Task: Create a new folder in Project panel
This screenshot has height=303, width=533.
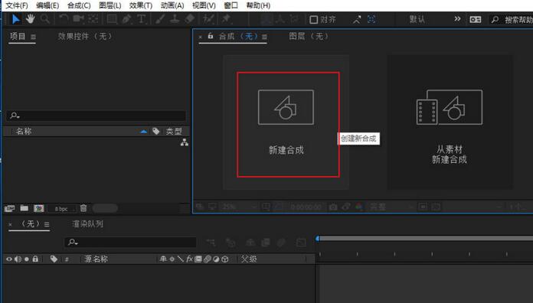Action: click(x=25, y=208)
